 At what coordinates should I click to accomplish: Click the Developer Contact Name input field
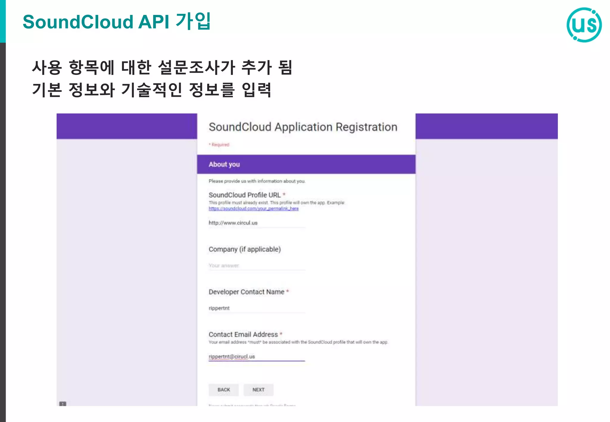[257, 308]
